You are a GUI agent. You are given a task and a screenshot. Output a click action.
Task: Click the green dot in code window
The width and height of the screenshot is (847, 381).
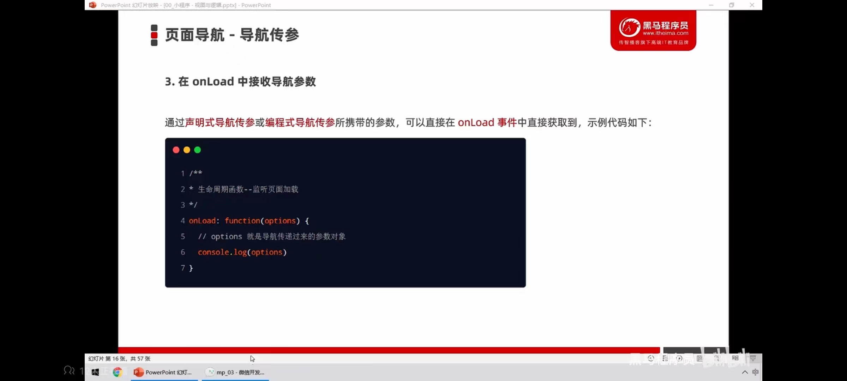coord(198,150)
